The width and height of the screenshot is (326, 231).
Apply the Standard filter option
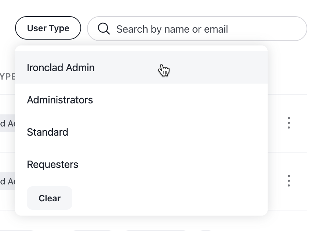pyautogui.click(x=141, y=132)
